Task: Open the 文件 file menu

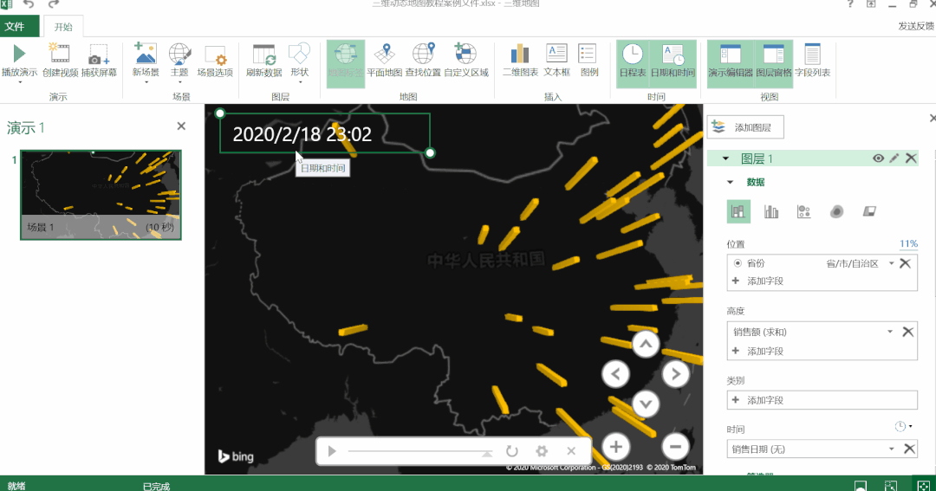Action: click(20, 26)
